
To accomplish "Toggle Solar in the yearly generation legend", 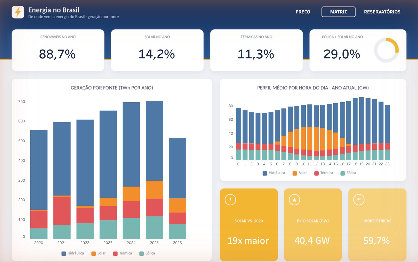I will click(98, 253).
